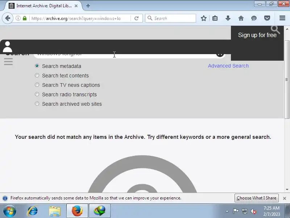Click the scrollbar down arrow
This screenshot has height=218, width=290.
tap(287, 189)
